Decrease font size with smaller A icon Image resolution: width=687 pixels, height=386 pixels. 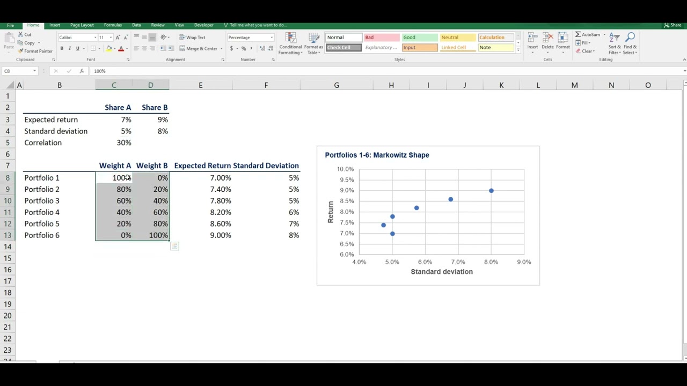(125, 38)
